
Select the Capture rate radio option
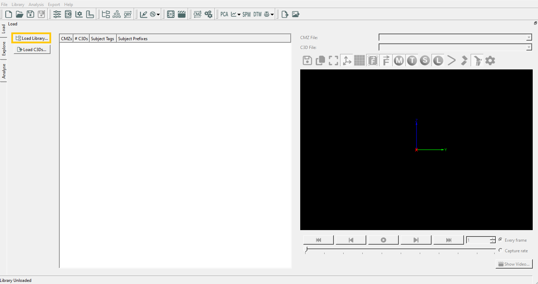(x=500, y=250)
